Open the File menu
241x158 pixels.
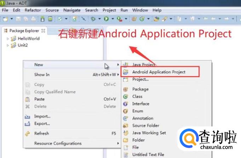[5, 10]
